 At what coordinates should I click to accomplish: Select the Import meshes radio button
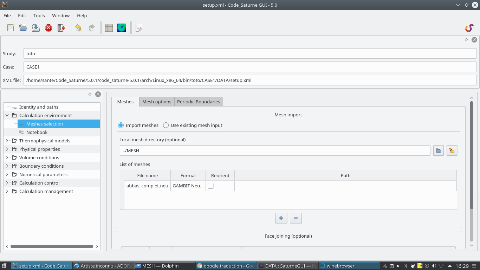[121, 125]
